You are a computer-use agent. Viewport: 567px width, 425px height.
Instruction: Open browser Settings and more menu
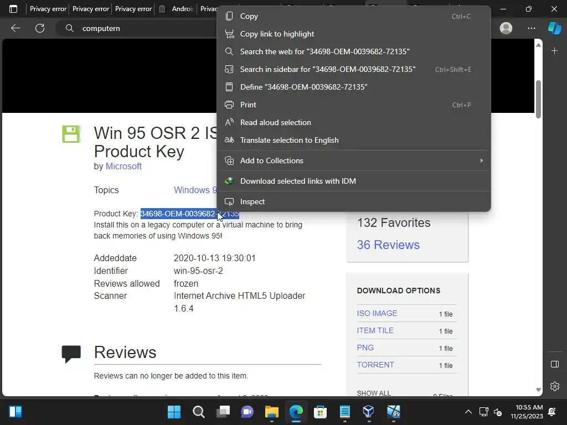[x=531, y=28]
